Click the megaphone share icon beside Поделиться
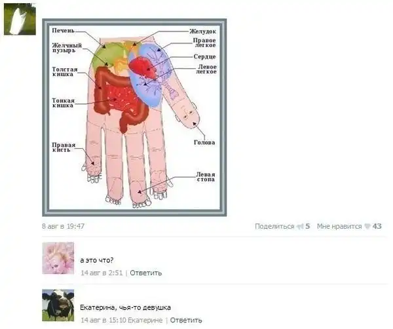The height and width of the screenshot is (329, 393). click(x=300, y=227)
